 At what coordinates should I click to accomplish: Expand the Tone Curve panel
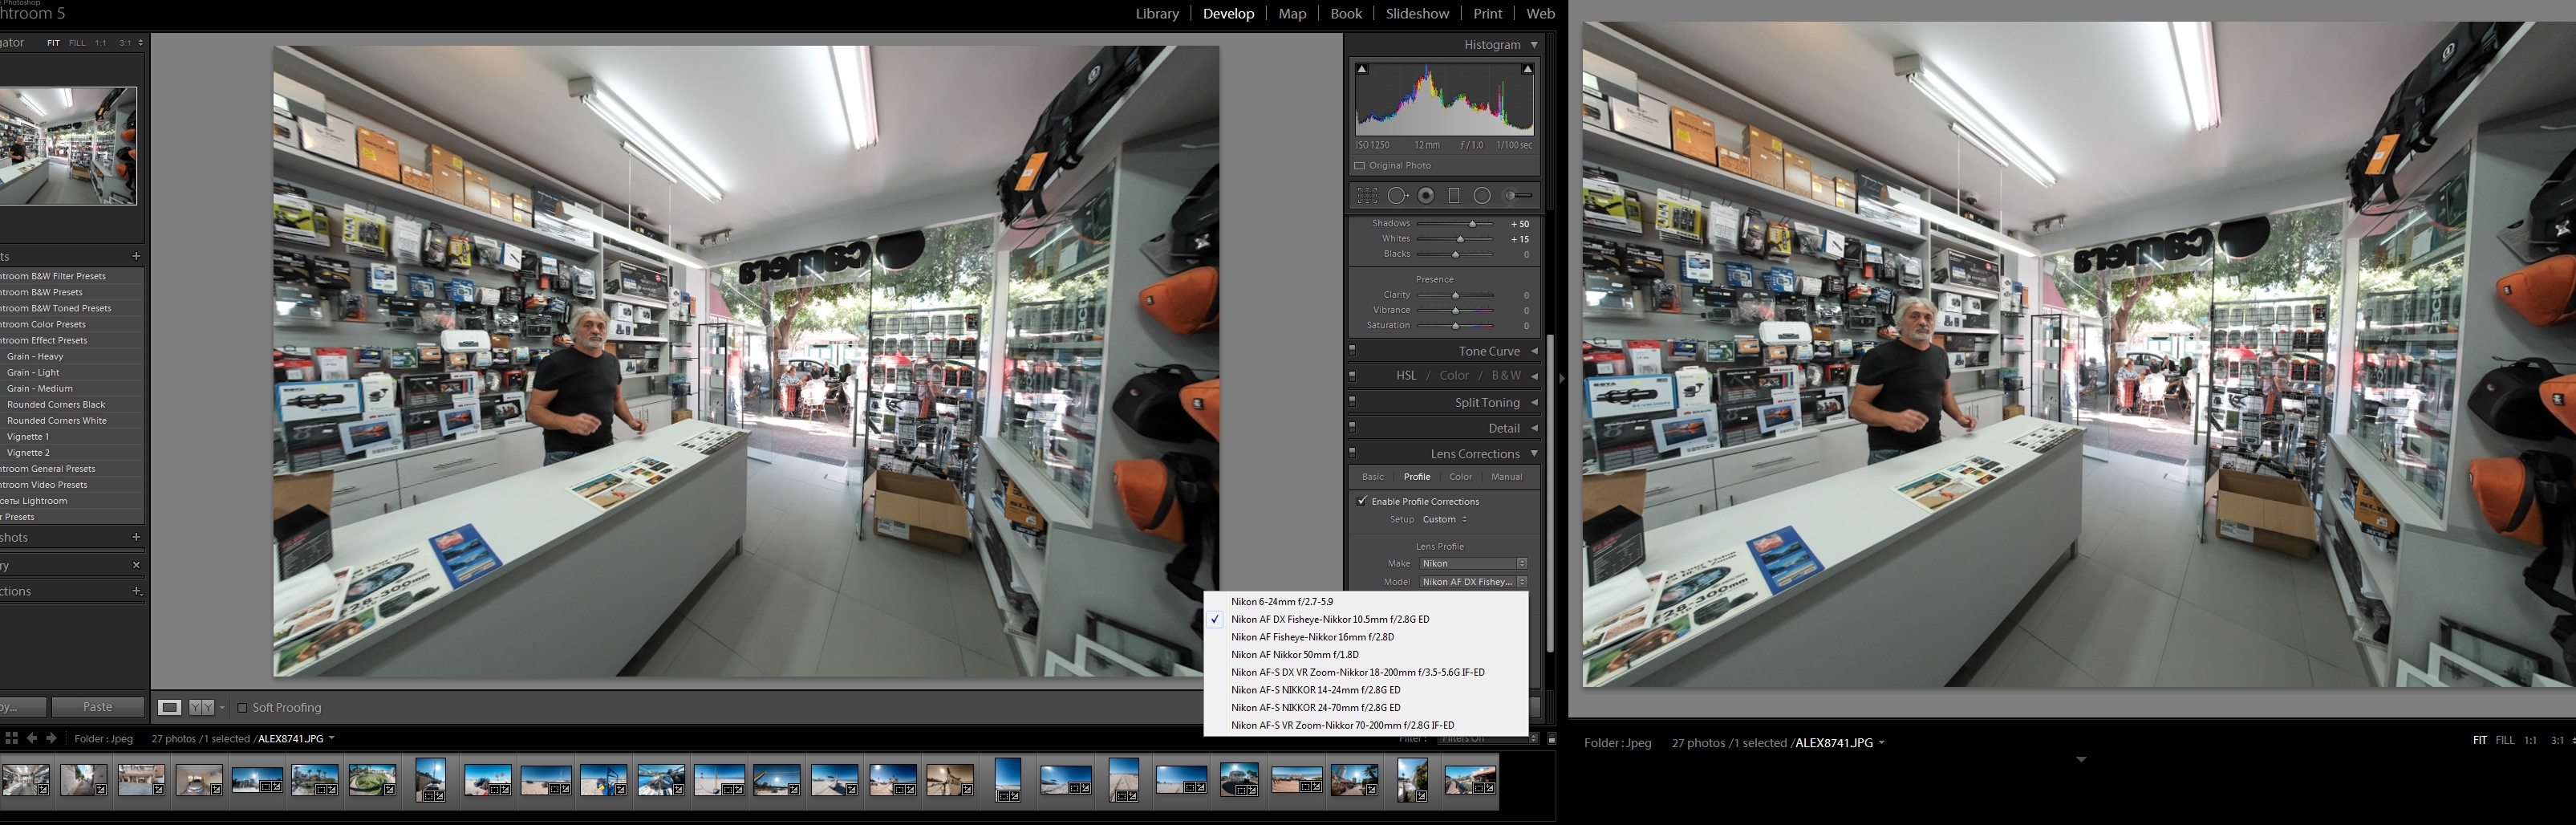tap(1534, 351)
